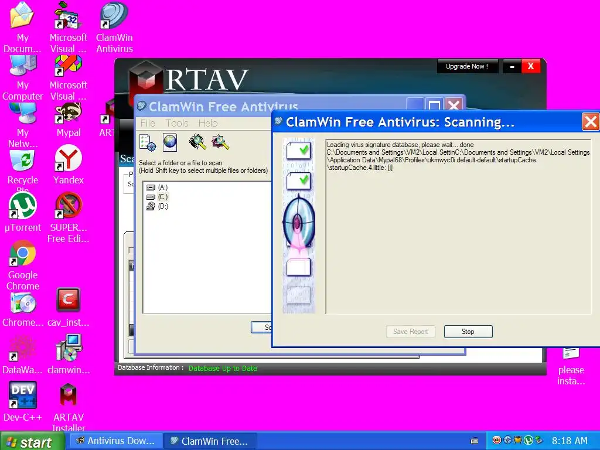Click the yellow bug tray icon
The height and width of the screenshot is (450, 600).
point(518,441)
